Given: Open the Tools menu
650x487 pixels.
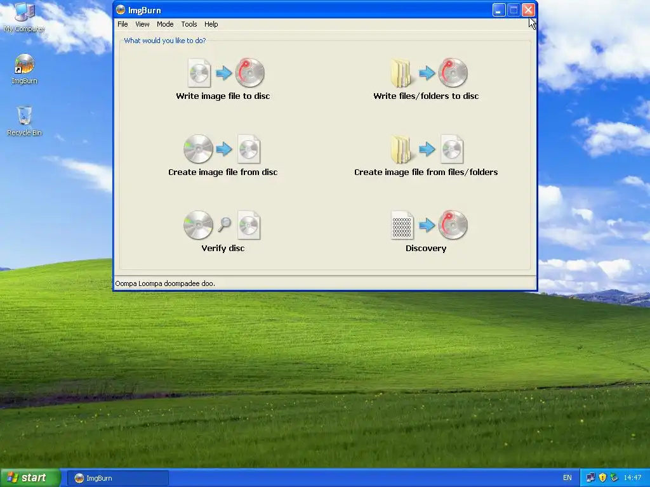Looking at the screenshot, I should point(189,24).
